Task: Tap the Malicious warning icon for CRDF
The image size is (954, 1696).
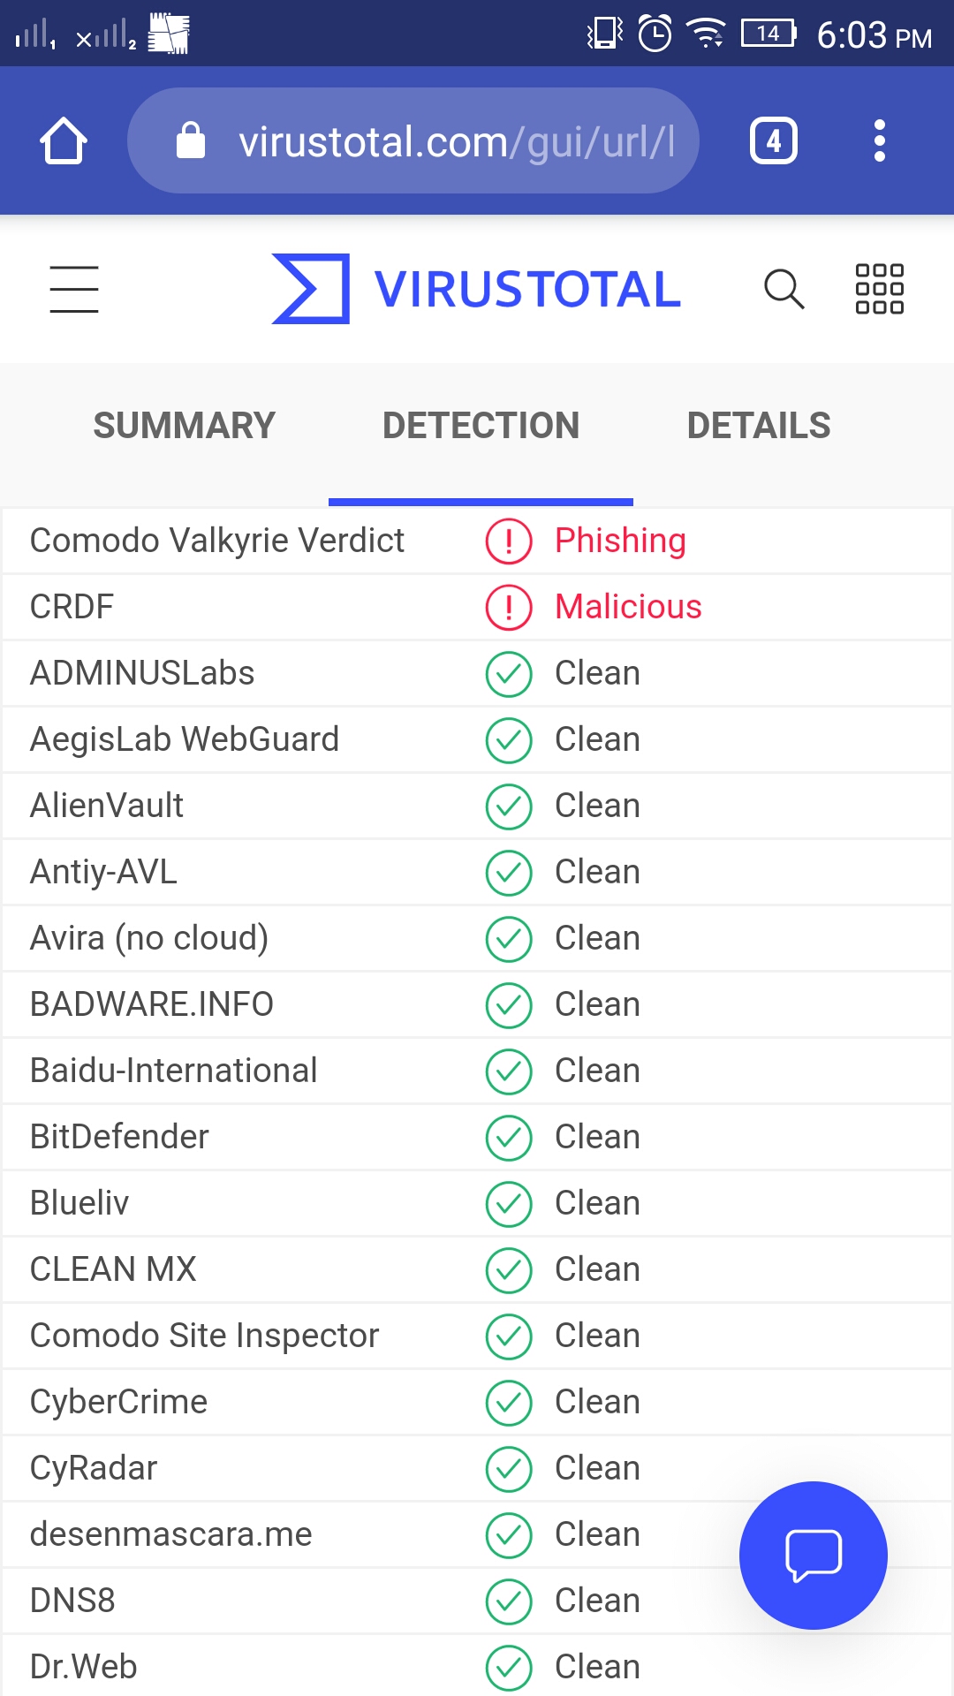Action: tap(509, 607)
